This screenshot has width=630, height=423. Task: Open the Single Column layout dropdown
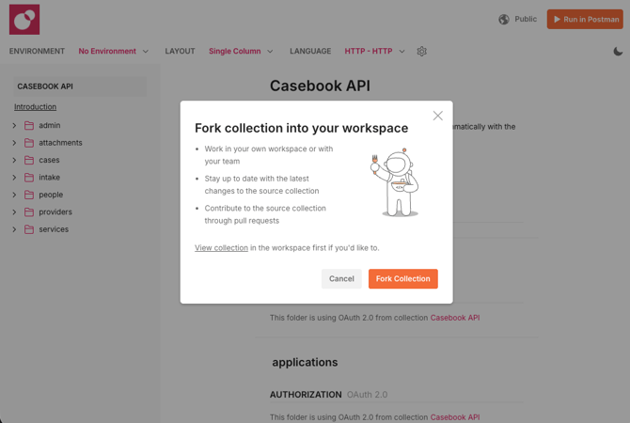241,52
